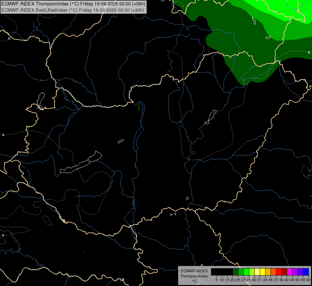Select the red-orange 35–37 legend swatch
312x286 pixels.
(273, 272)
